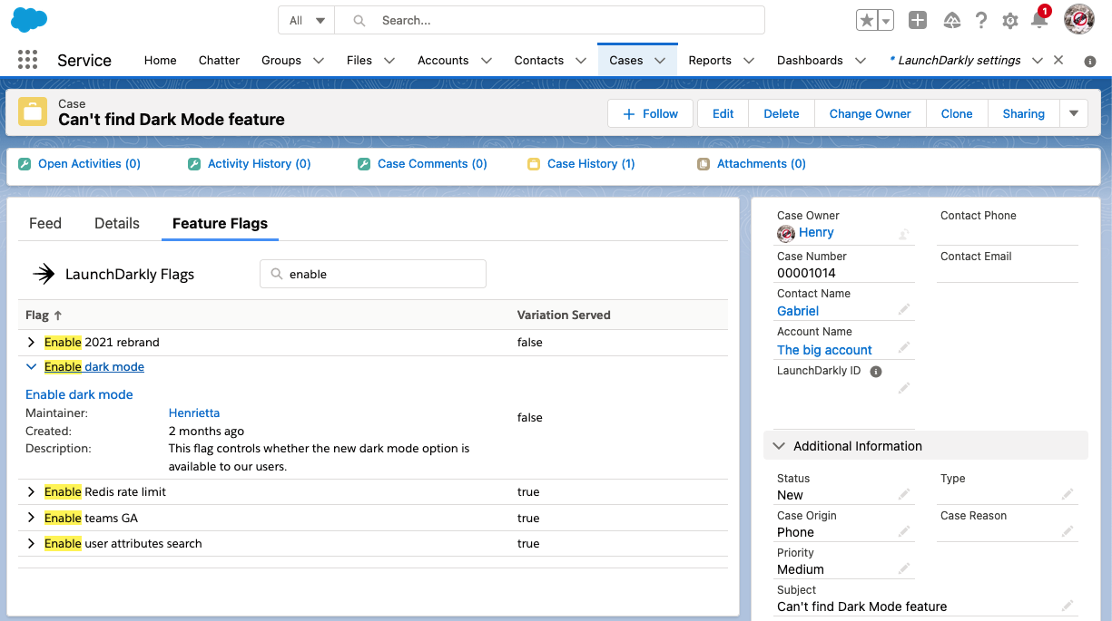This screenshot has height=621, width=1112.
Task: Expand the Favorites list dropdown arrow
Action: (x=886, y=20)
